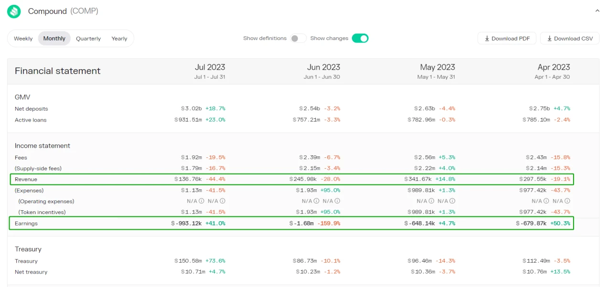
Task: Click first Operating expenses info icon under May 2023
Action: point(432,201)
